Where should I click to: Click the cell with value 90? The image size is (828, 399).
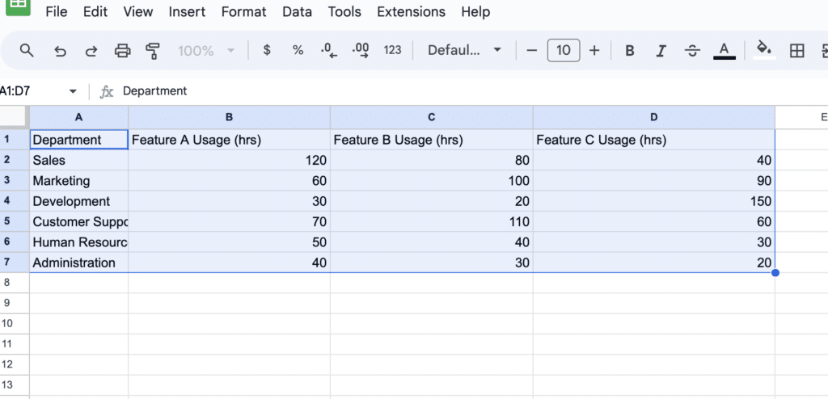(653, 180)
